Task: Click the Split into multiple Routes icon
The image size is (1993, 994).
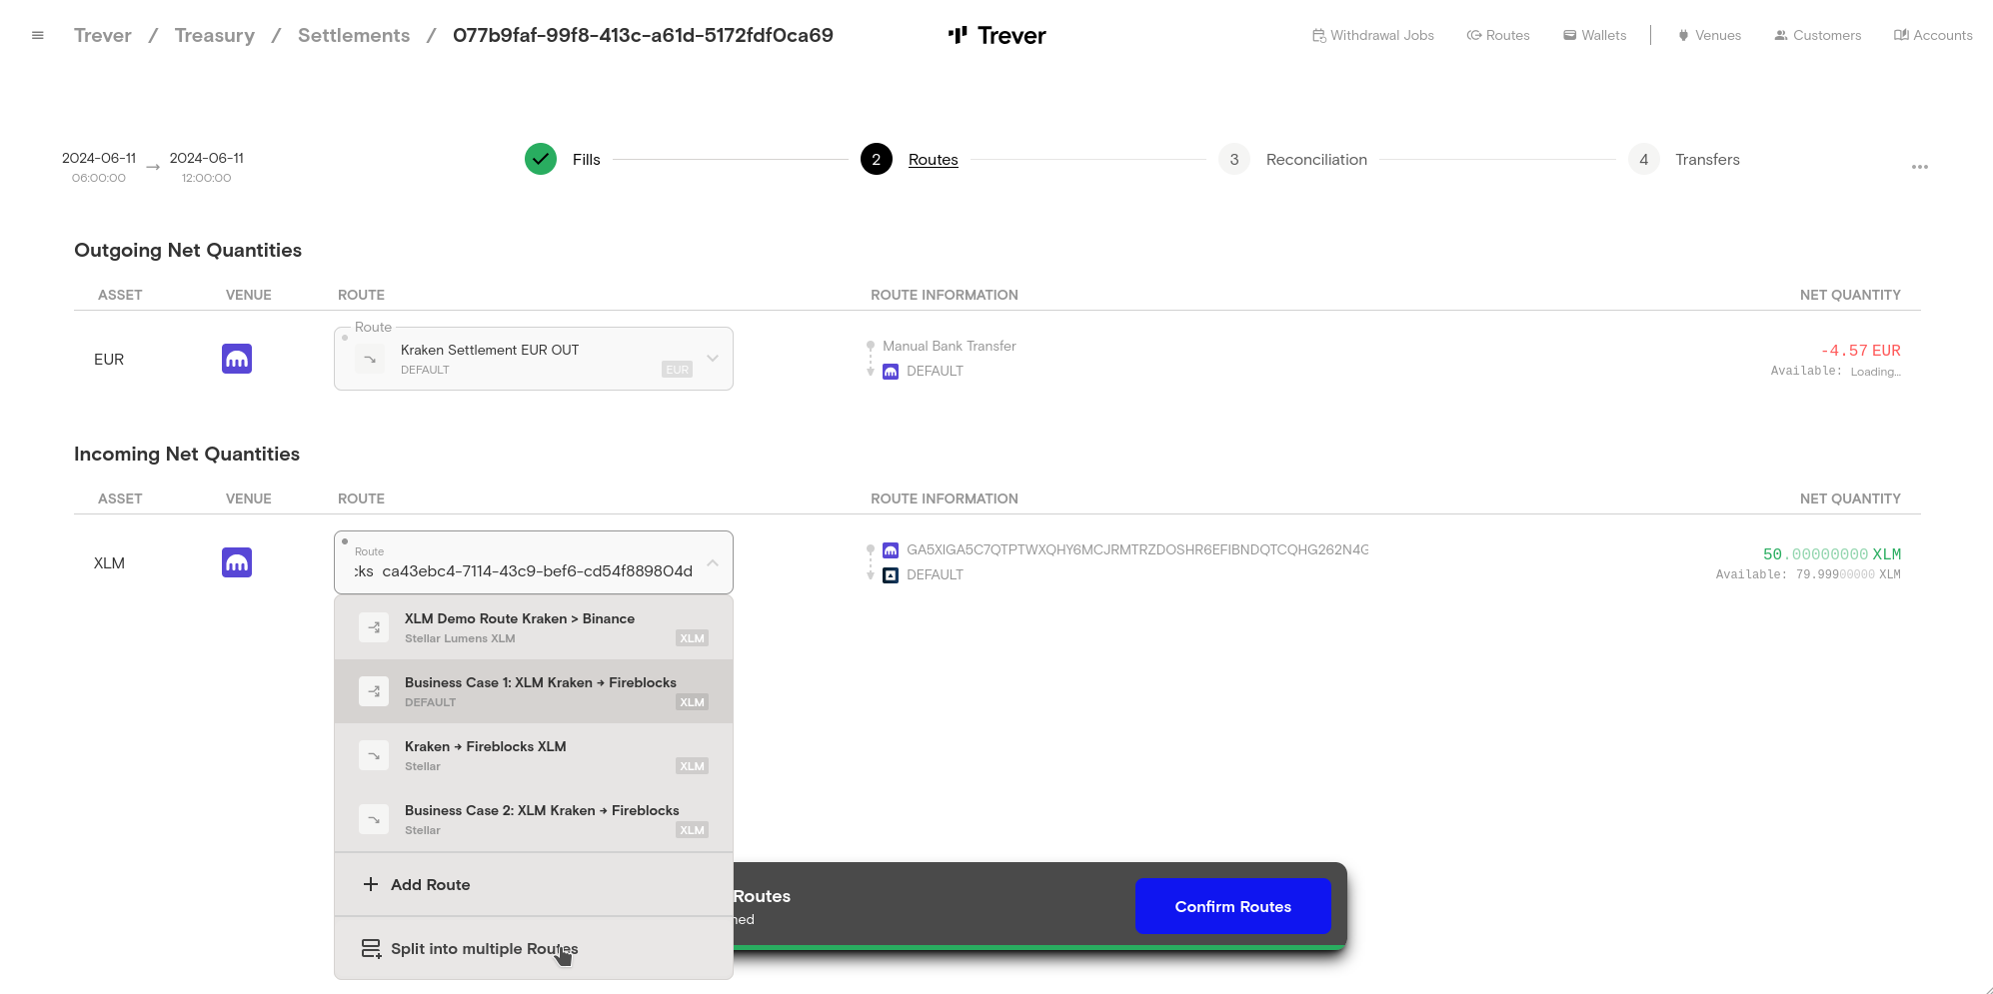Action: click(x=371, y=948)
